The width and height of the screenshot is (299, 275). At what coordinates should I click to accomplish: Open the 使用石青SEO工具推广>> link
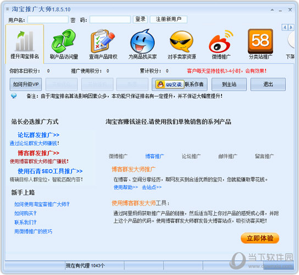coord(50,171)
